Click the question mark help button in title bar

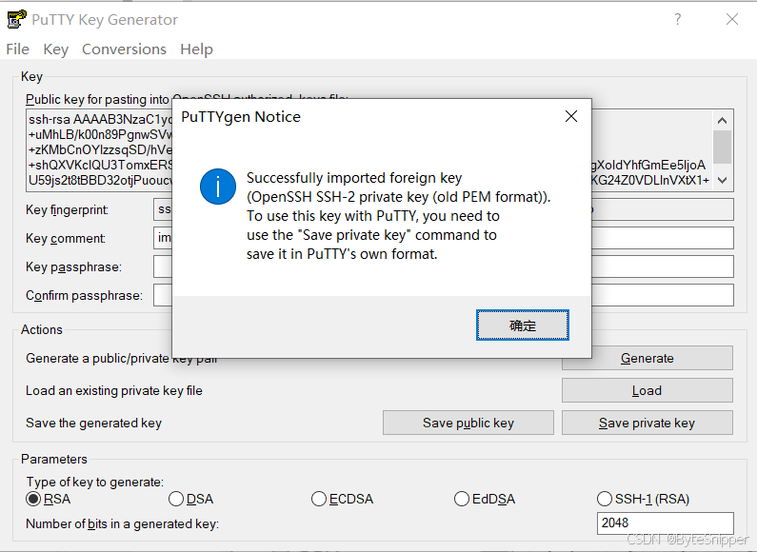point(677,19)
